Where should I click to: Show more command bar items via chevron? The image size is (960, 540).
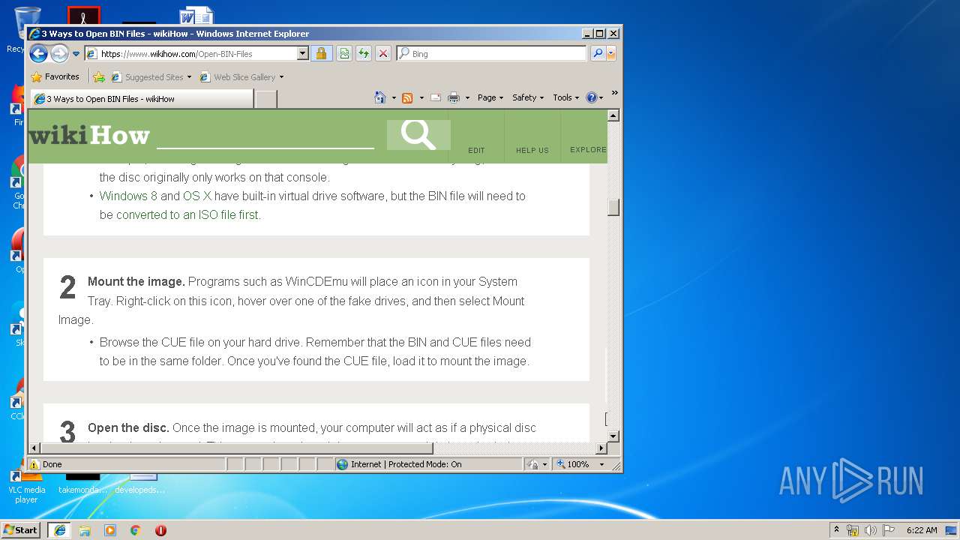(x=614, y=94)
